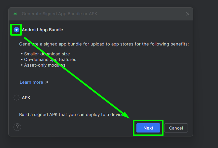Click the 'Asset-only modules' bullet text

click(45, 65)
